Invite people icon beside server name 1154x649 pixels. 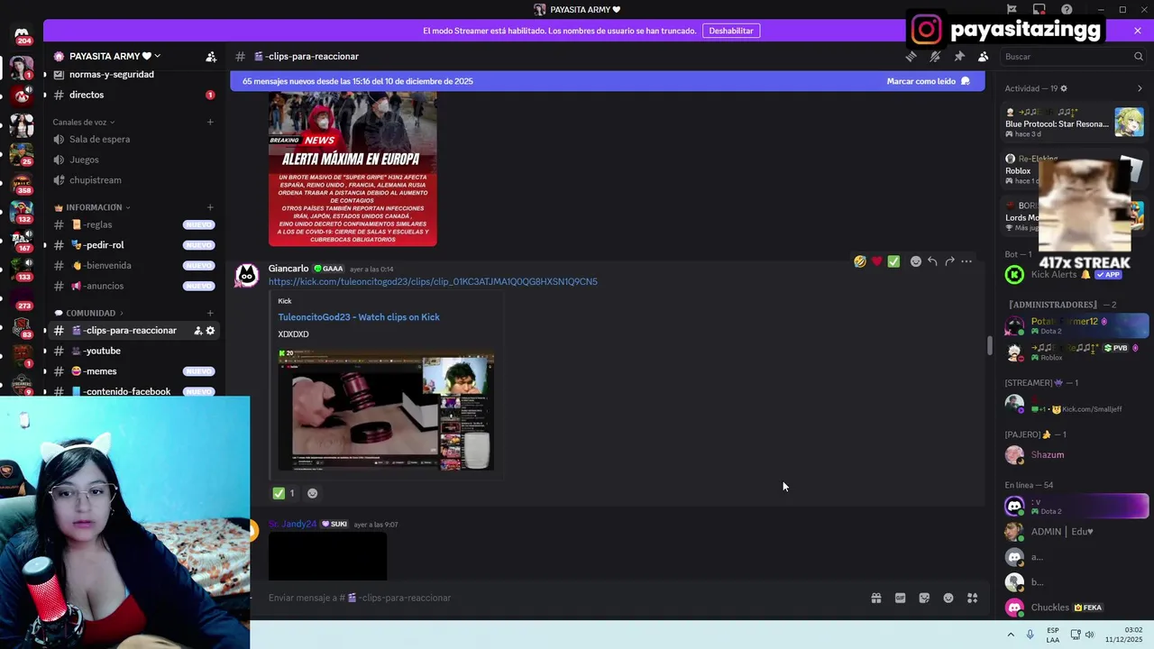tap(210, 56)
